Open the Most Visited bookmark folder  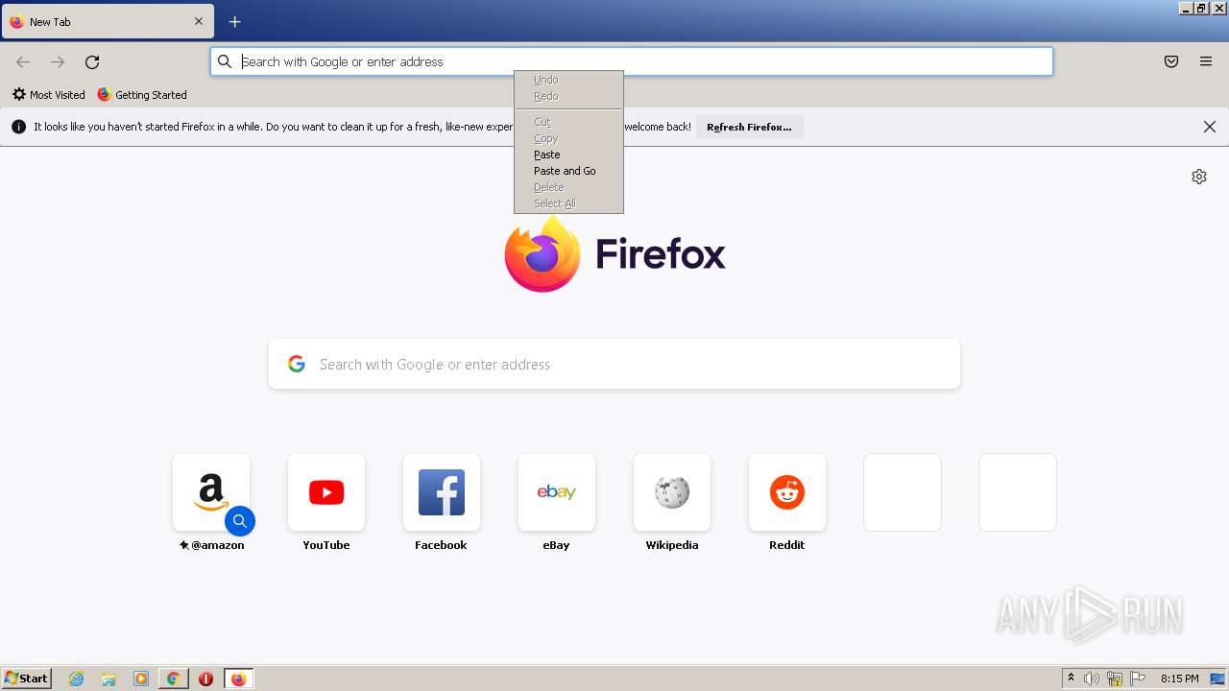(48, 95)
